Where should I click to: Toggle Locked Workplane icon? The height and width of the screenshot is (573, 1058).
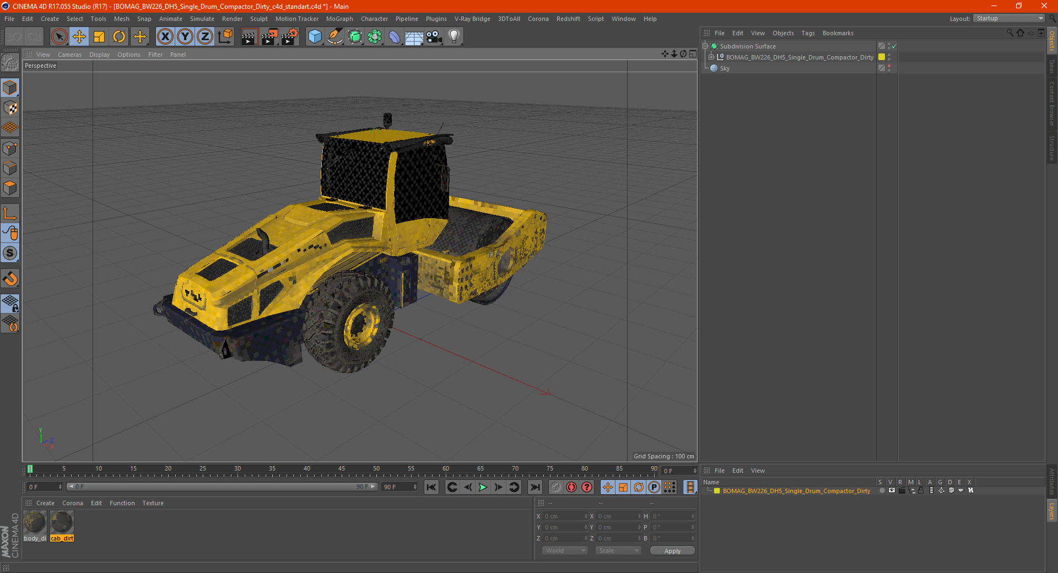pyautogui.click(x=10, y=303)
